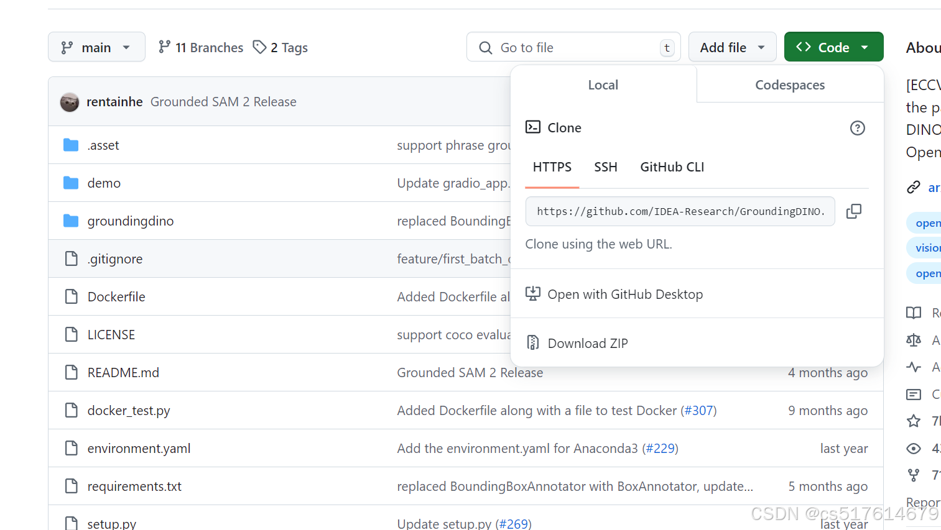Click the forks icon in sidebar

[x=914, y=475]
